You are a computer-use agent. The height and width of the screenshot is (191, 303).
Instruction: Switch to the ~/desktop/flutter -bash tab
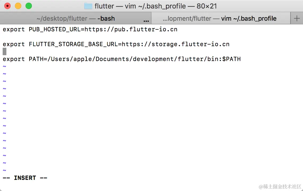coord(76,19)
